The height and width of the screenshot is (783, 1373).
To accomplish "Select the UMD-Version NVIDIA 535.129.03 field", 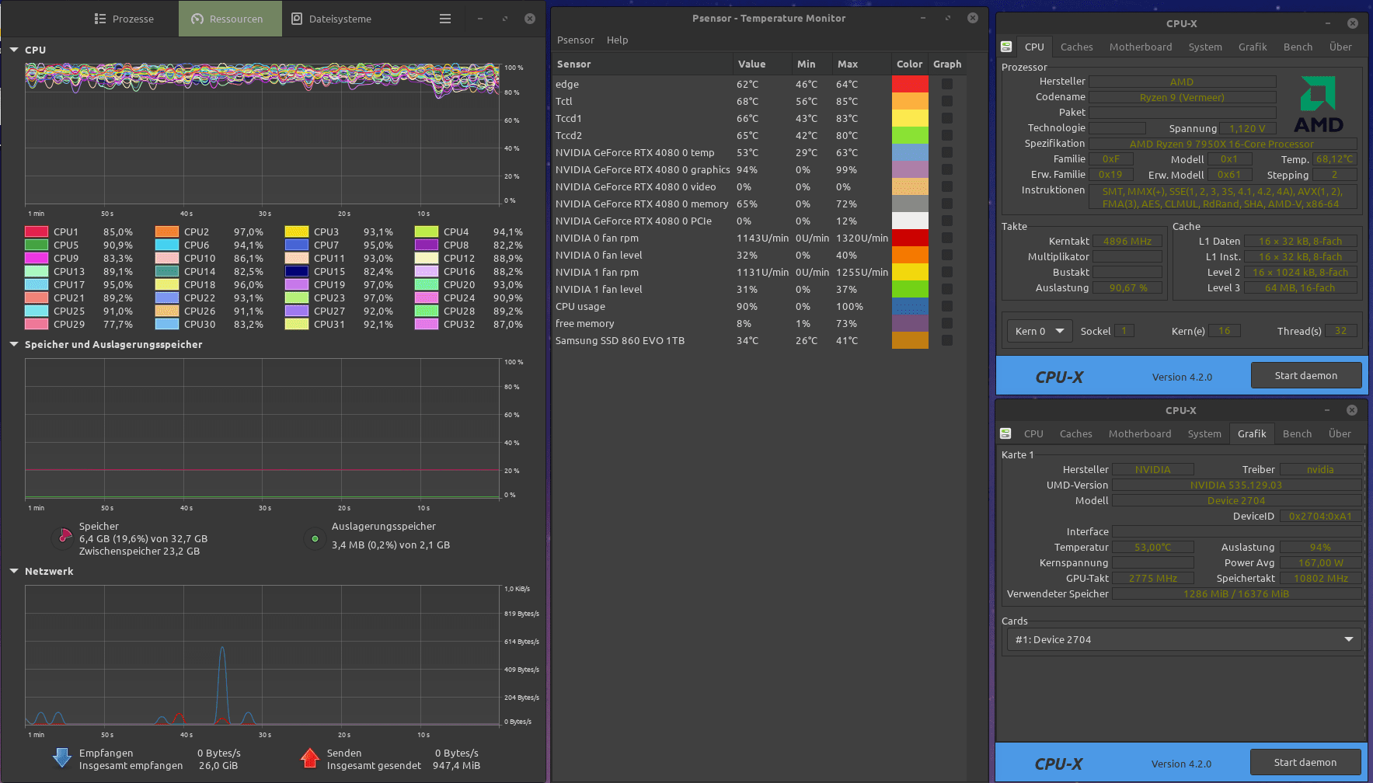I will pyautogui.click(x=1236, y=485).
